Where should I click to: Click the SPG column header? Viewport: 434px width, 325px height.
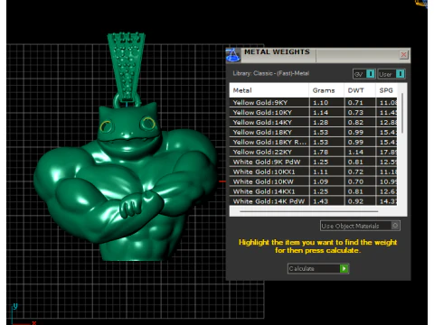coord(386,90)
